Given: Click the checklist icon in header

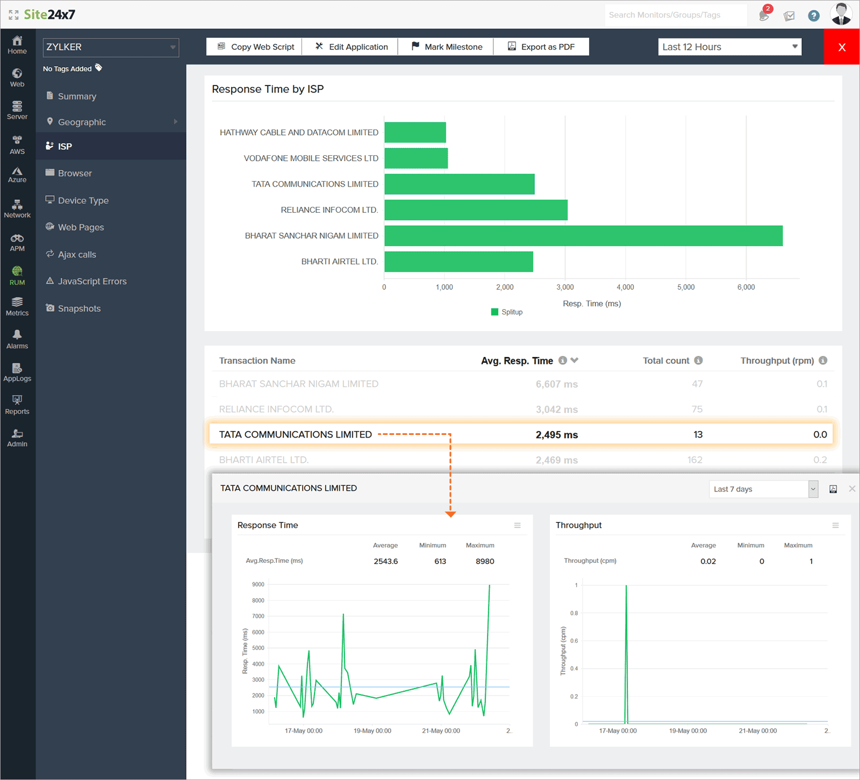Looking at the screenshot, I should coord(789,16).
